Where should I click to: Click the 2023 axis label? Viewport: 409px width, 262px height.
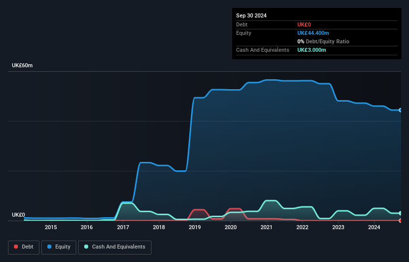pos(338,227)
